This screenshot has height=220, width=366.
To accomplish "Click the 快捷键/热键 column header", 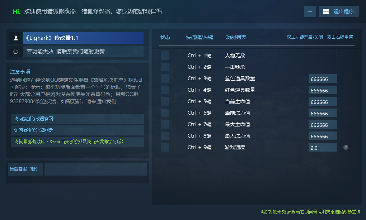I will [200, 37].
